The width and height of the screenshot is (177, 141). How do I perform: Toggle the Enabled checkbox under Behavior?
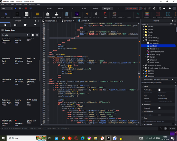point(159,108)
